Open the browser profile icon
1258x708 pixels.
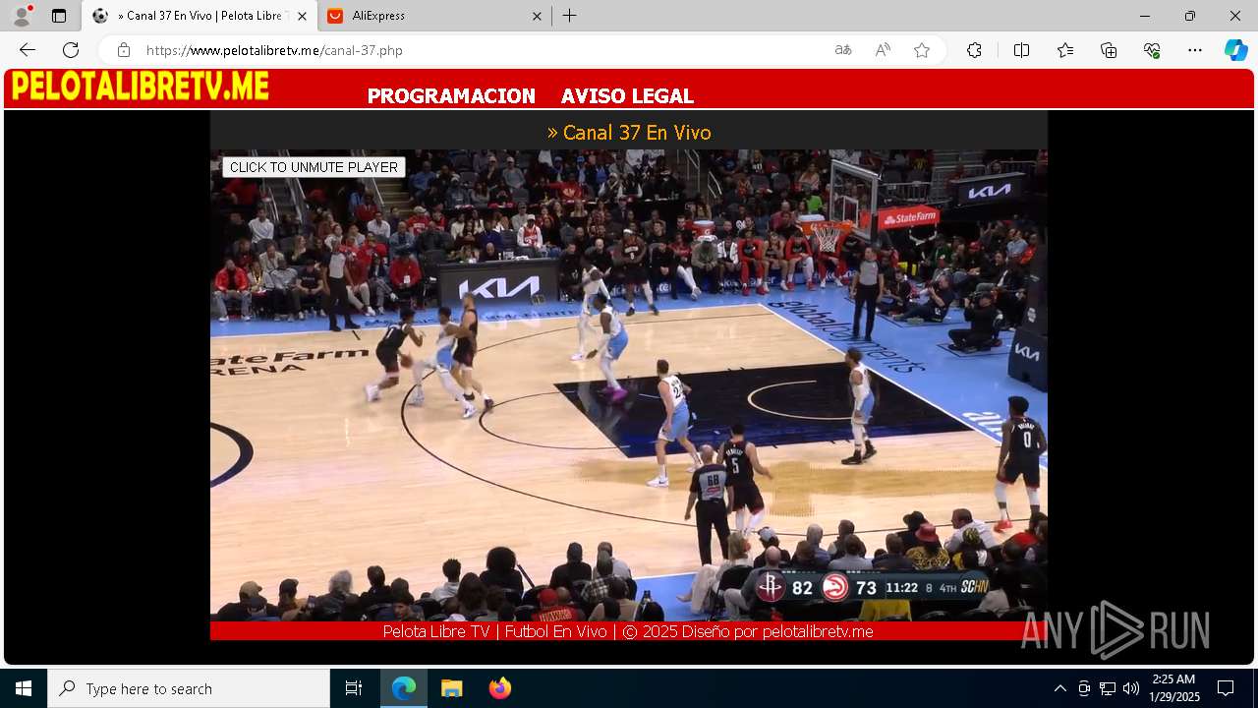coord(22,16)
